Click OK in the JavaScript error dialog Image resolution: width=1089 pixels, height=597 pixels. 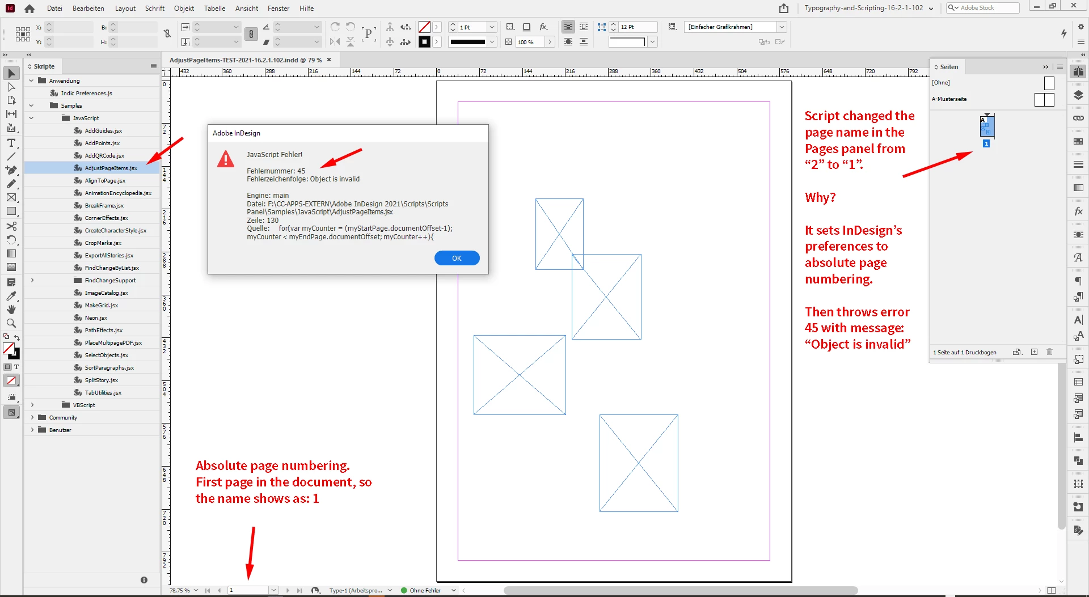(457, 258)
